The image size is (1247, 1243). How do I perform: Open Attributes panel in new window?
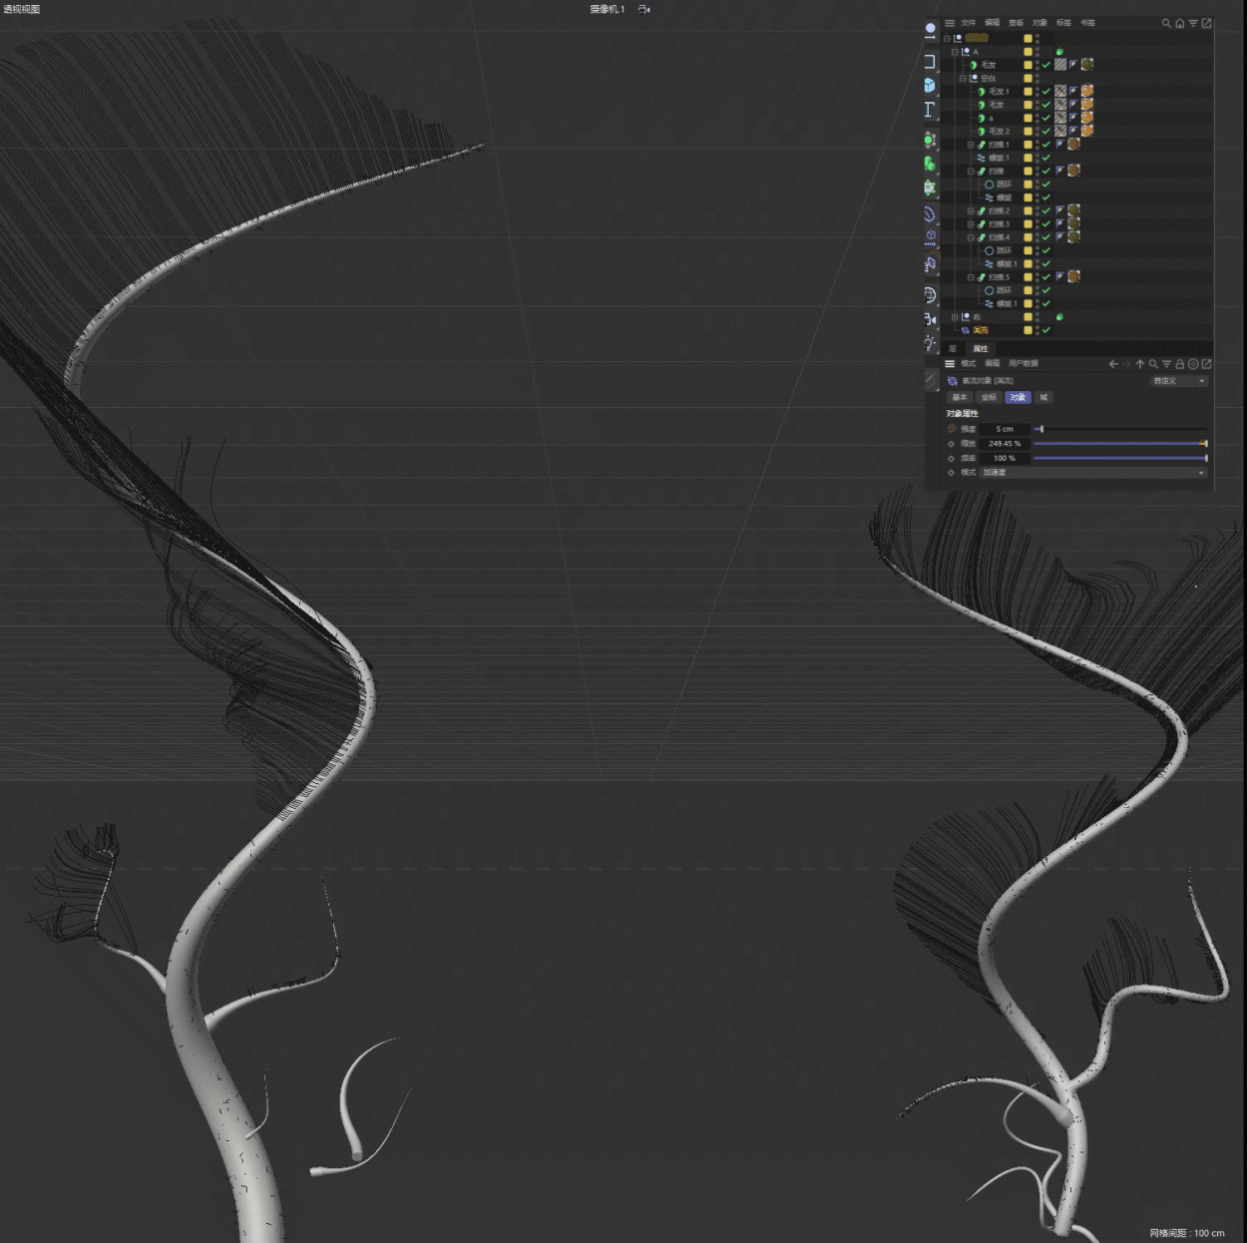(x=1207, y=364)
